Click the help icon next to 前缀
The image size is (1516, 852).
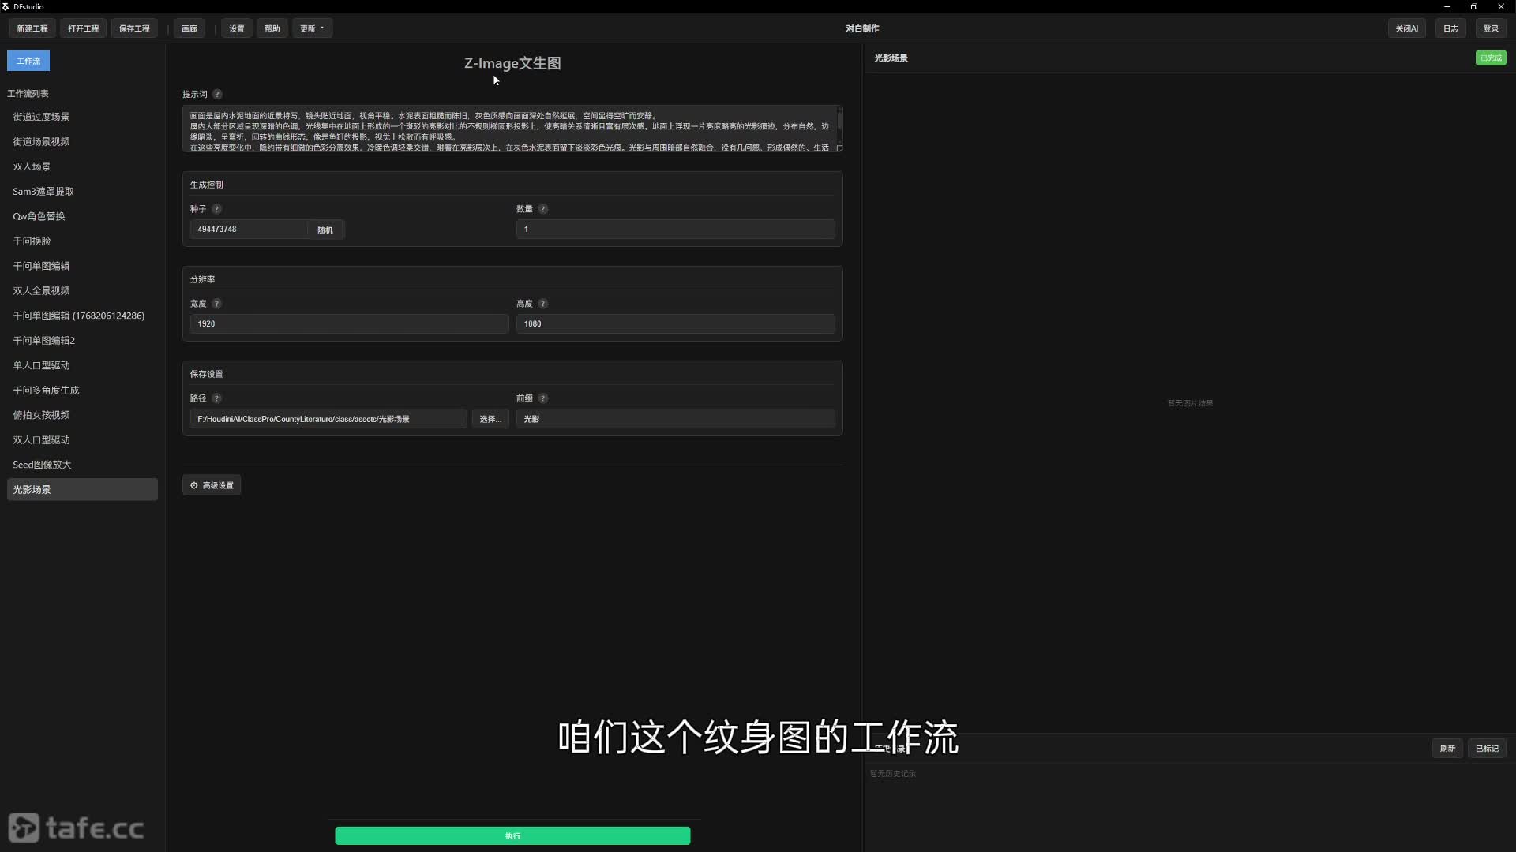point(542,398)
